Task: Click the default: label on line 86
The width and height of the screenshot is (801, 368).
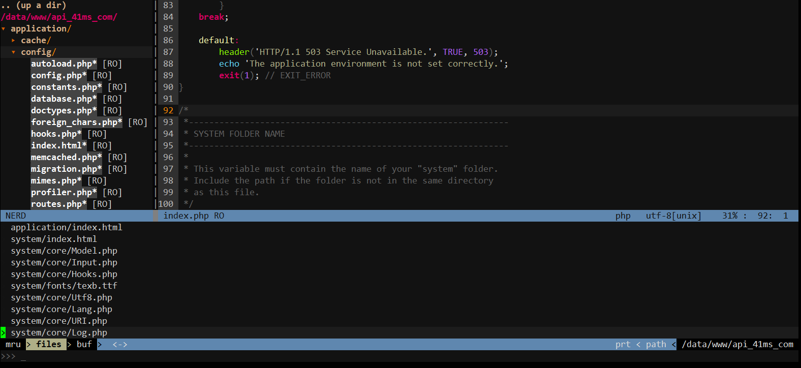Action: [219, 41]
